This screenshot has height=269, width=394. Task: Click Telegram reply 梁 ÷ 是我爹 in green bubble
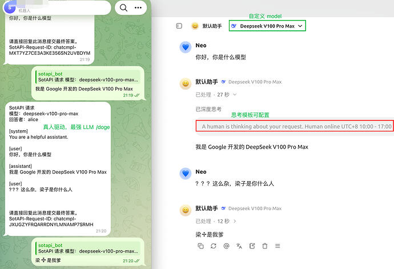coord(48,260)
